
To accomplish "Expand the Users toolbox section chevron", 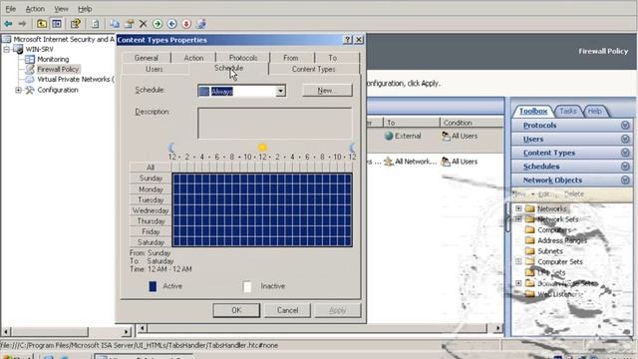I will click(x=625, y=140).
